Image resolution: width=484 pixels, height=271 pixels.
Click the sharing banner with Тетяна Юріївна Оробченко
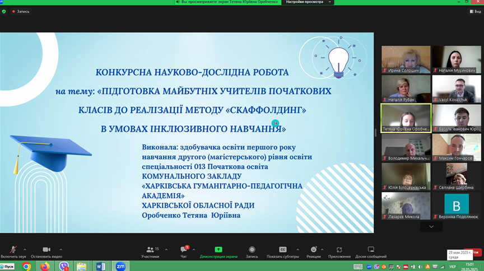[x=227, y=2]
